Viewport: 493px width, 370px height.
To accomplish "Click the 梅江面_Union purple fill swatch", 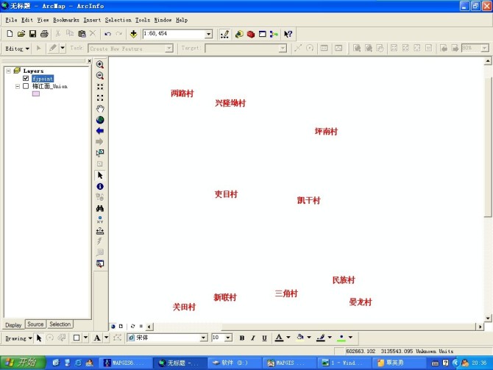I will (36, 93).
